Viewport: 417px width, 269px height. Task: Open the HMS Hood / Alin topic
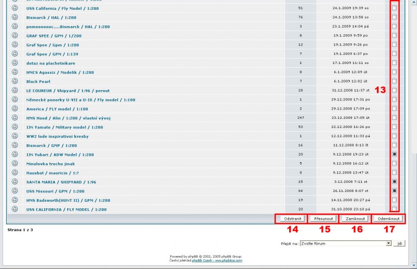pos(68,118)
